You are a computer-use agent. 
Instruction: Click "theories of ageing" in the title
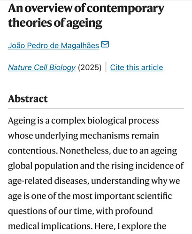[x=55, y=23]
